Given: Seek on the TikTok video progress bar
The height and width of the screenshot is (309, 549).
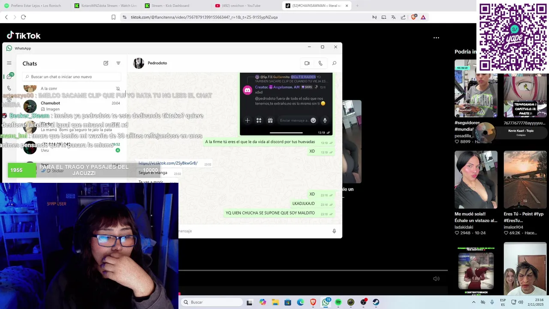Looking at the screenshot, I should click(313, 271).
